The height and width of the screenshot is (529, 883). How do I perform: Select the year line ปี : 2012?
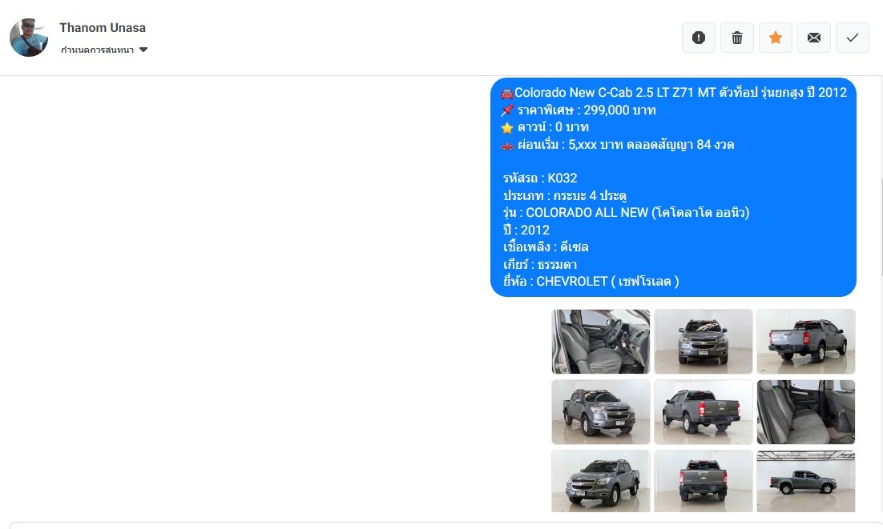coord(526,230)
